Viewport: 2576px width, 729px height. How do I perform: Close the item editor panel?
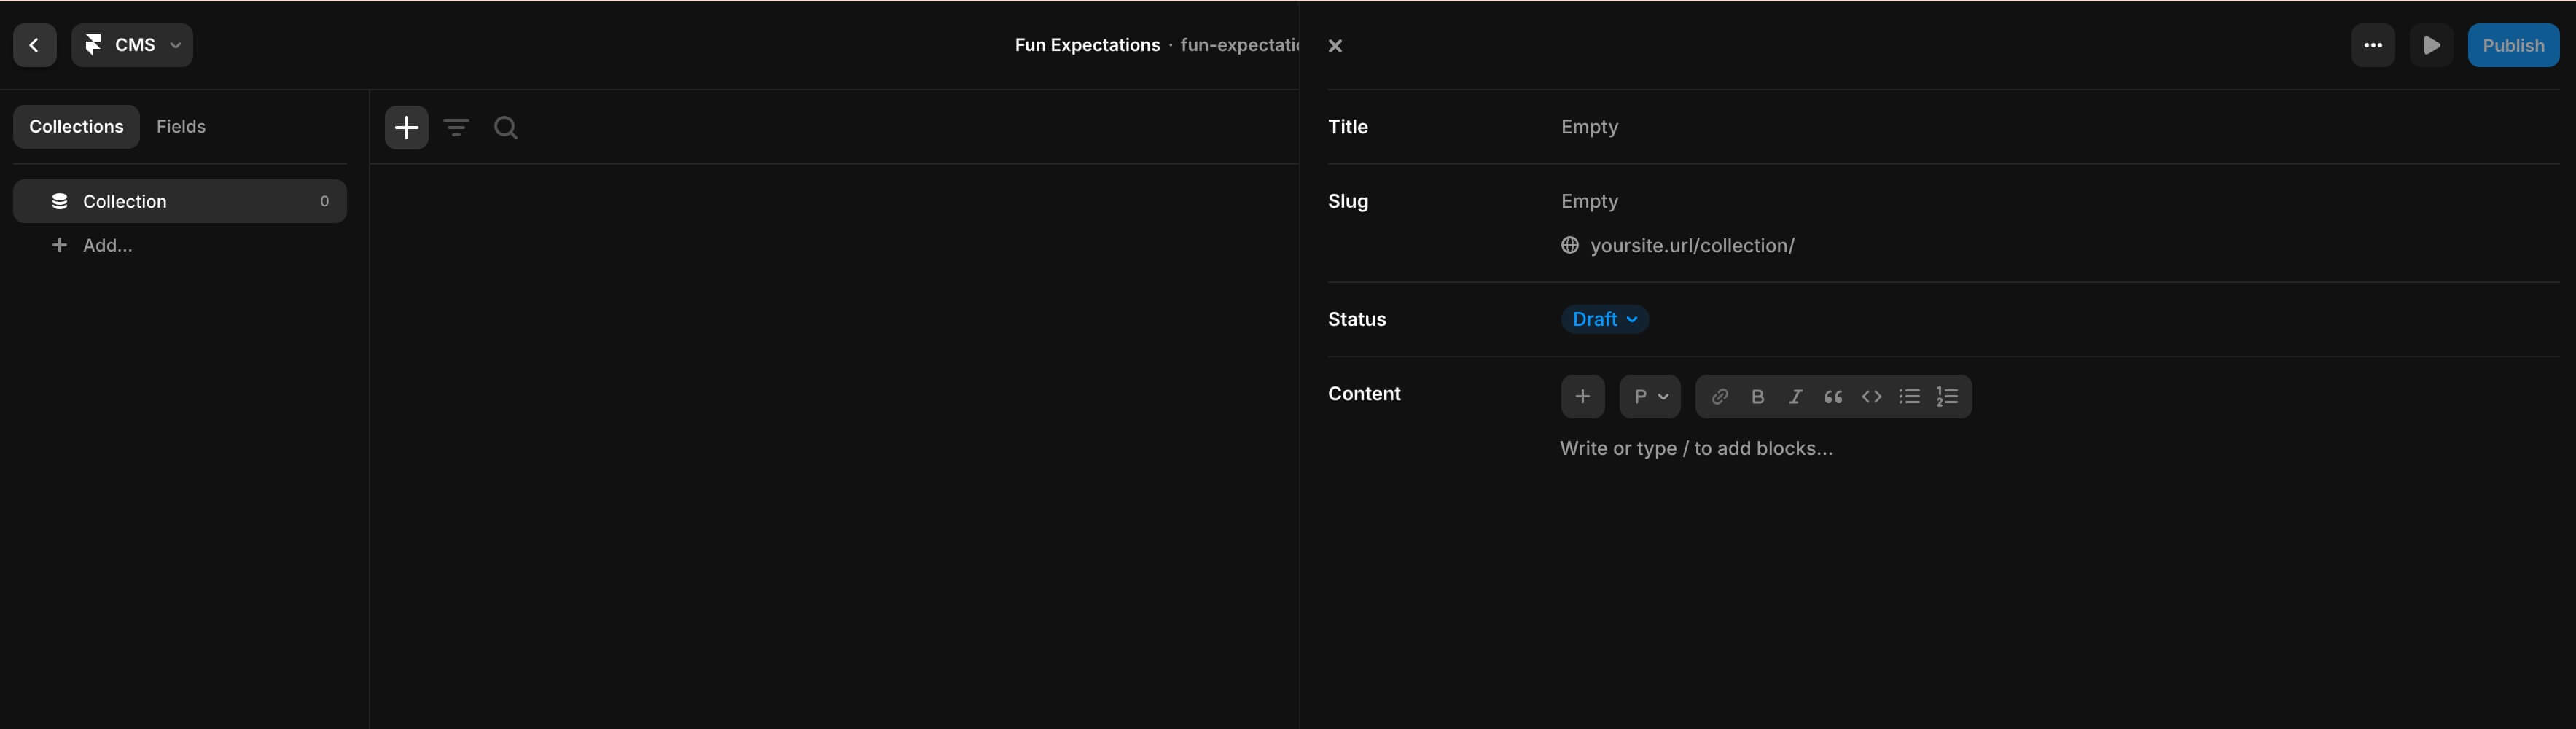[1335, 46]
